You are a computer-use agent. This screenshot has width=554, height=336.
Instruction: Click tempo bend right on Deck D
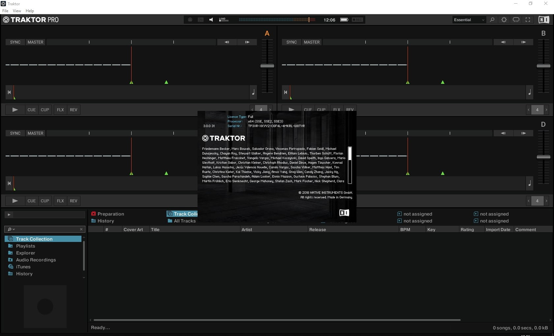tap(524, 133)
